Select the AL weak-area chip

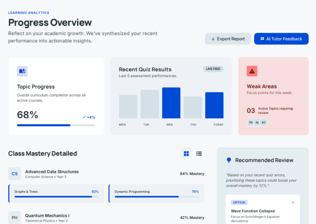(257, 122)
